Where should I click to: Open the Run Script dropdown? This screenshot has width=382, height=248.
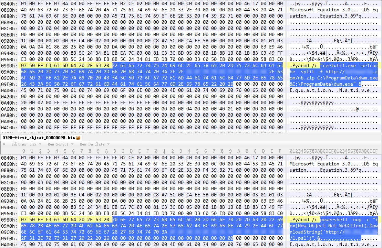[60, 144]
